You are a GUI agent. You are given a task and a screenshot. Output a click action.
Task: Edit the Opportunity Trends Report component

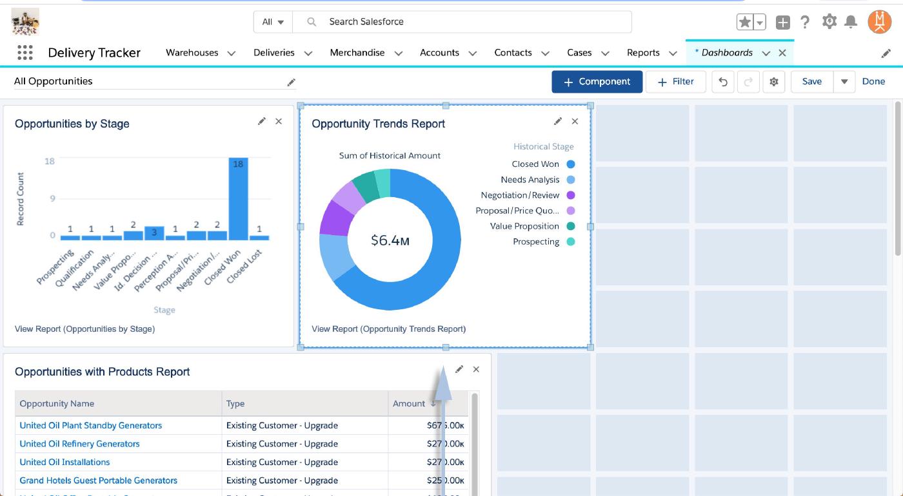coord(558,121)
